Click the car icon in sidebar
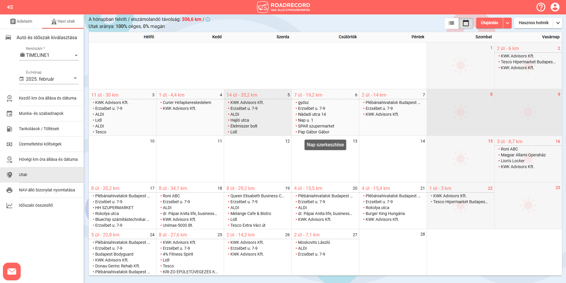The image size is (566, 283). click(x=8, y=37)
